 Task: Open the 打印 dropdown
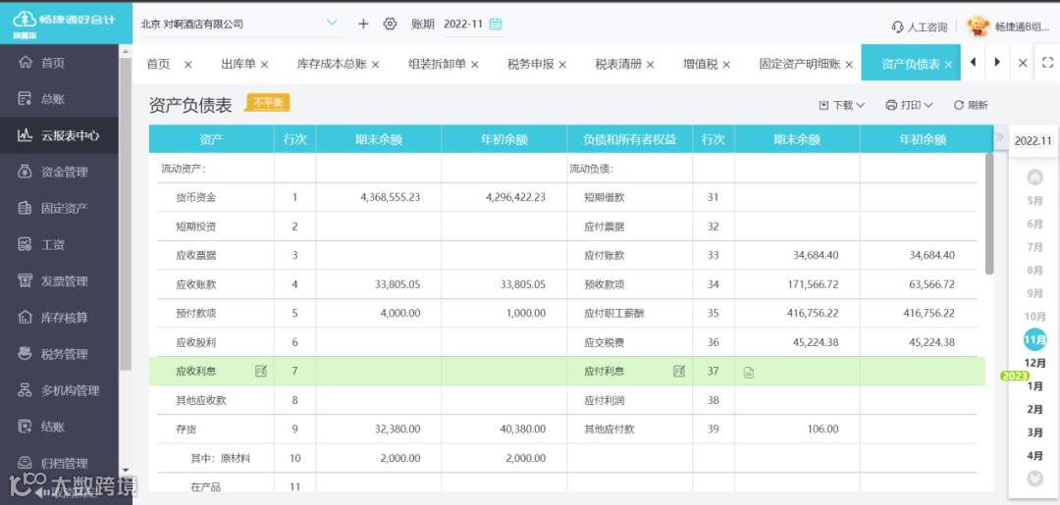coord(909,105)
